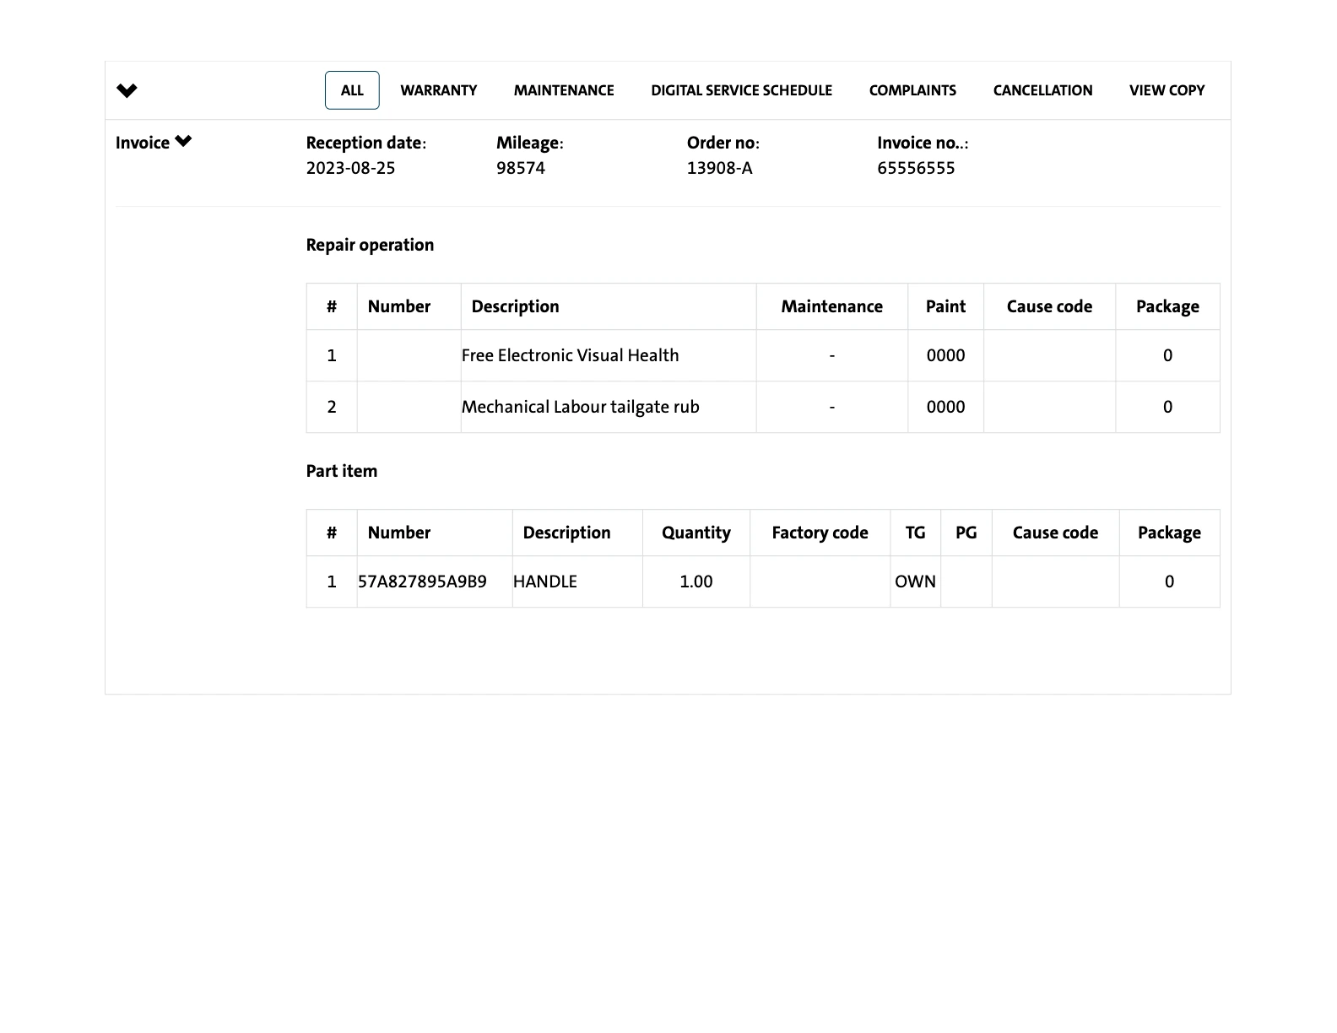Image resolution: width=1337 pixels, height=1033 pixels.
Task: Click the VIEW COPY button
Action: (1166, 90)
